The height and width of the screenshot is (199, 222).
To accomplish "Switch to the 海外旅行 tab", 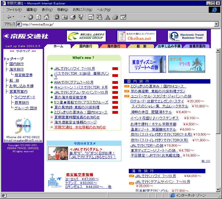I will click(x=113, y=46).
